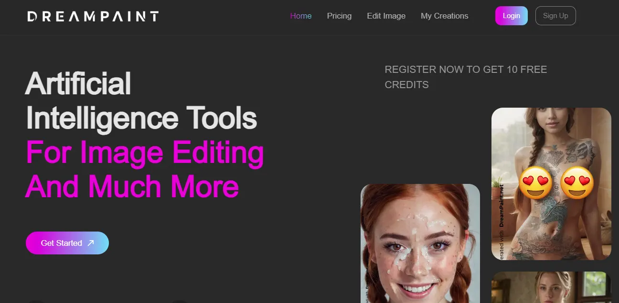619x303 pixels.
Task: Select the red-haired portrait sample image
Action: (x=420, y=243)
